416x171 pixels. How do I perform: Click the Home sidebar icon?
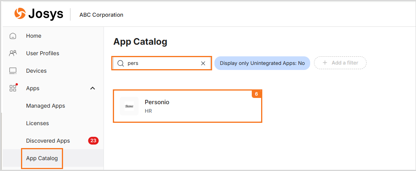coord(13,36)
